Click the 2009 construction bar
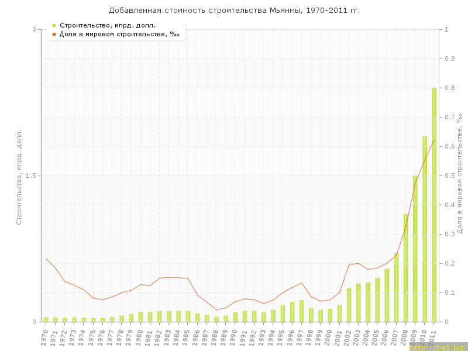Screen dimensions: 468x351 [415, 249]
